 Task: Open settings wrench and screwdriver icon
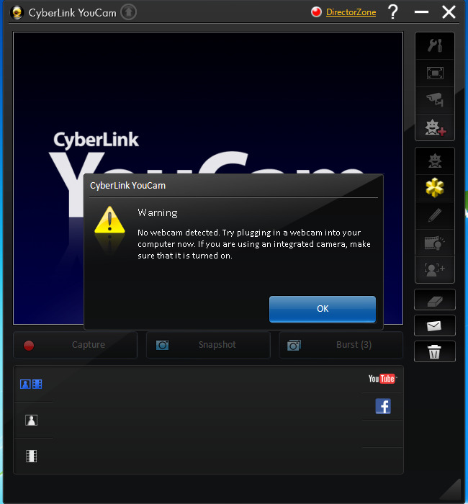click(435, 45)
